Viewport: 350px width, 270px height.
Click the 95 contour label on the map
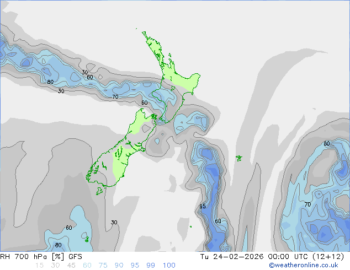(203, 206)
